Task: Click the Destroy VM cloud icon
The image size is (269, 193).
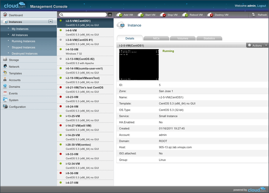Action: 210,15
